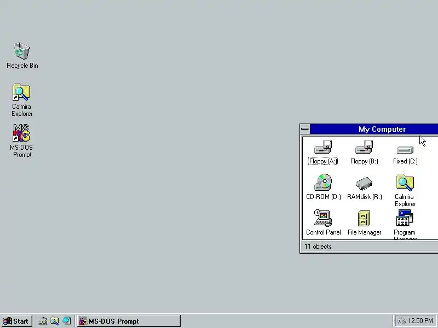438x328 pixels.
Task: Select the Control Panel icon
Action: pos(323,218)
